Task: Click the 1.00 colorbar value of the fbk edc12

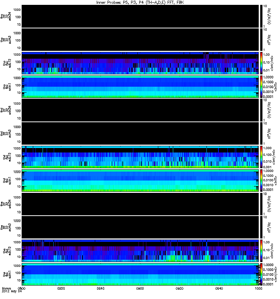Action: 267,242
